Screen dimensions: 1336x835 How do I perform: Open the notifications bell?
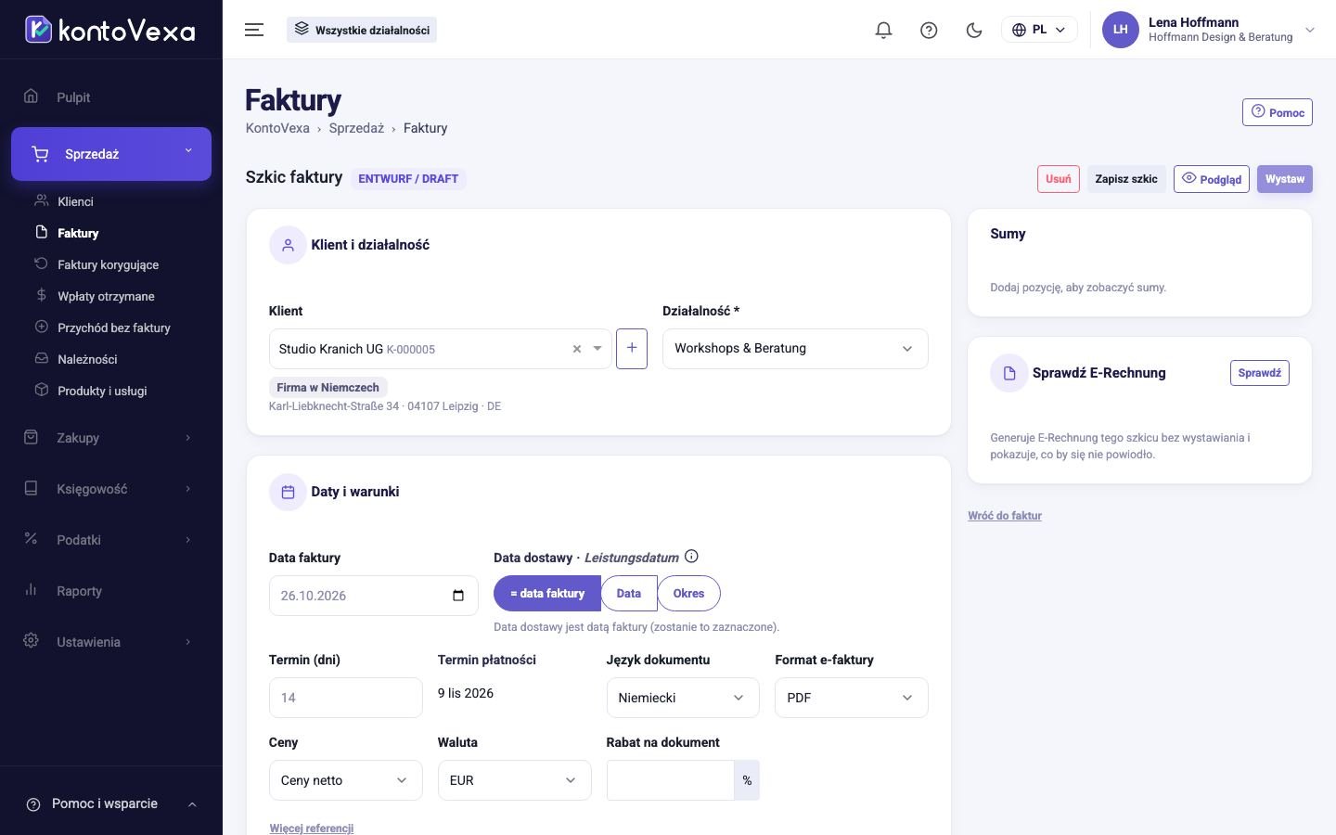coord(883,30)
